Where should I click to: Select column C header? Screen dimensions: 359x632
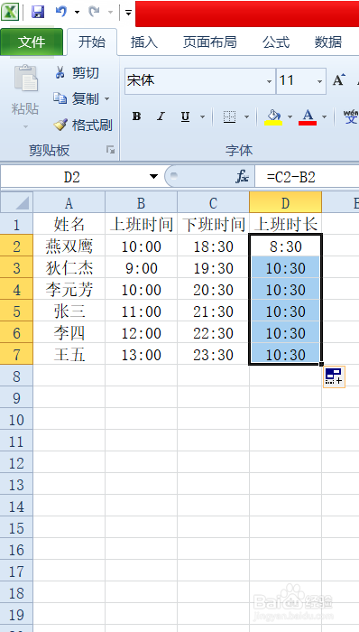pyautogui.click(x=213, y=202)
